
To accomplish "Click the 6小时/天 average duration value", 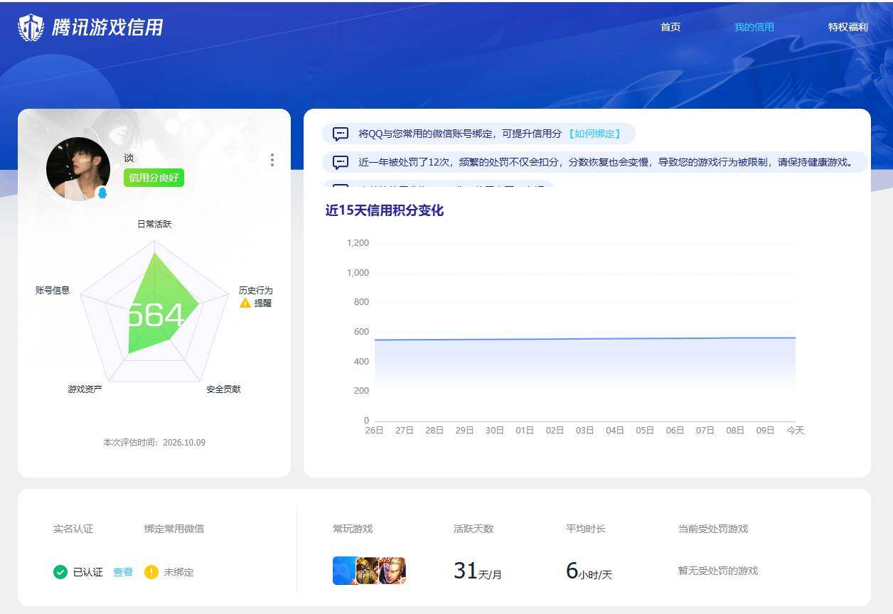I will point(589,571).
